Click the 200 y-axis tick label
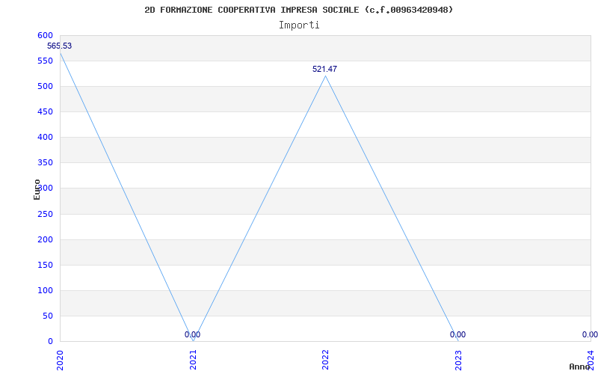 tap(45, 239)
